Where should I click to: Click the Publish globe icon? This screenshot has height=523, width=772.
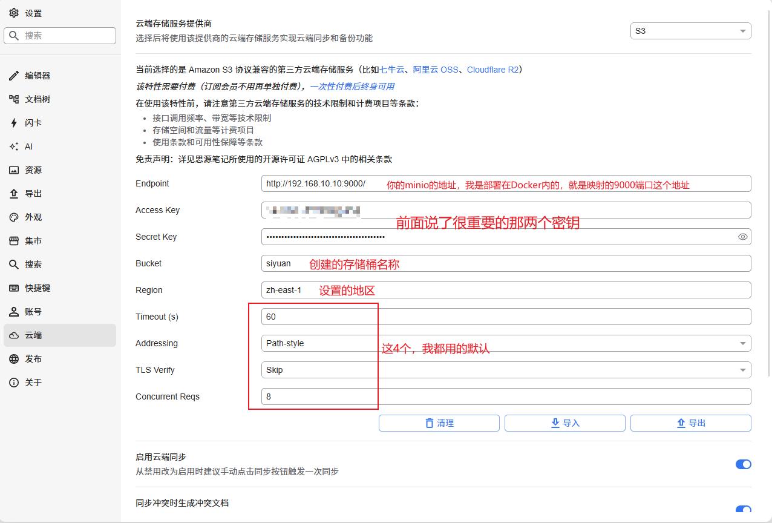point(14,359)
